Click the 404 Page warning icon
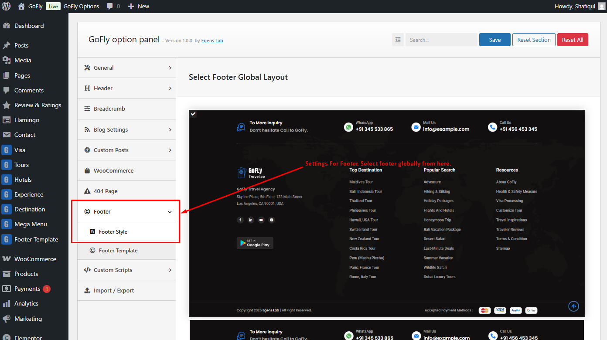 click(x=87, y=191)
